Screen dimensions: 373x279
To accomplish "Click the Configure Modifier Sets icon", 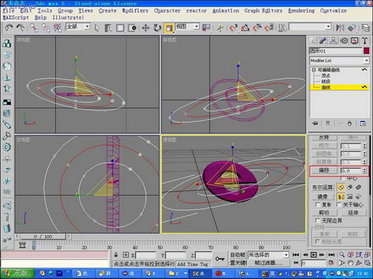I will click(363, 124).
